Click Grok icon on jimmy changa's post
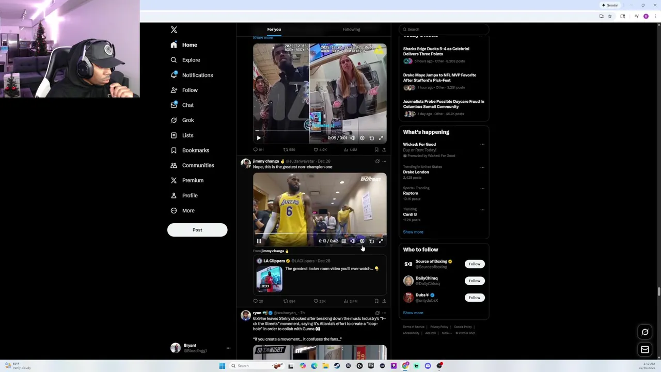661x372 pixels. pyautogui.click(x=377, y=161)
